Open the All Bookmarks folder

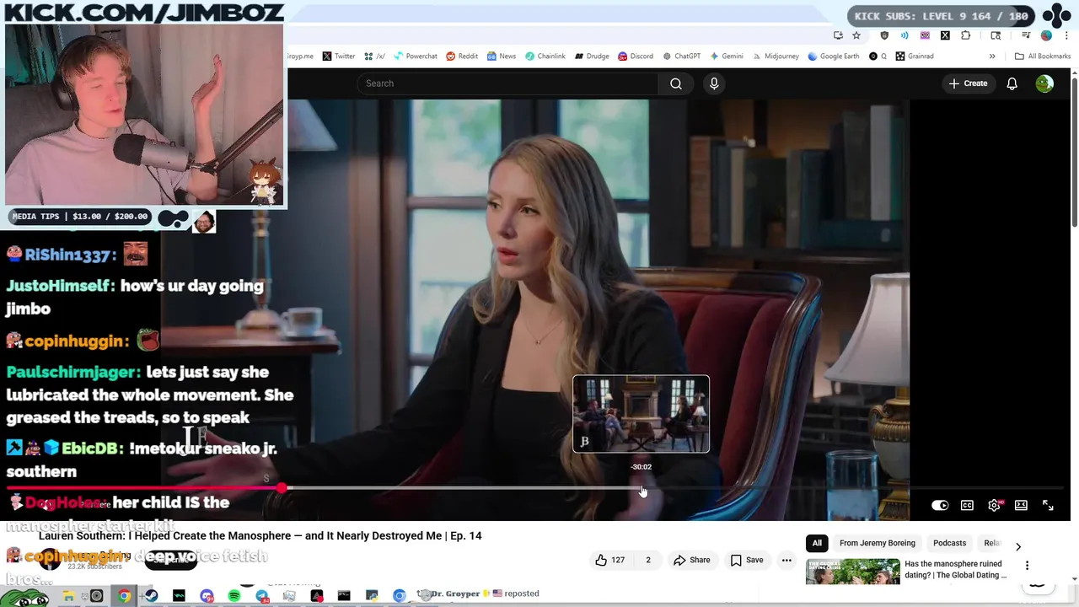(x=1043, y=56)
